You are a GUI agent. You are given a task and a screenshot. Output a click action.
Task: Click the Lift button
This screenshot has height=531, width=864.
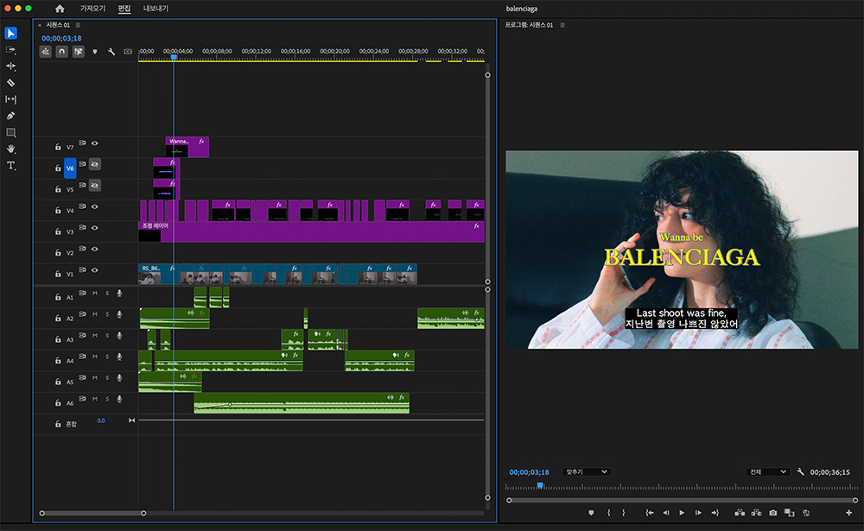pyautogui.click(x=740, y=513)
